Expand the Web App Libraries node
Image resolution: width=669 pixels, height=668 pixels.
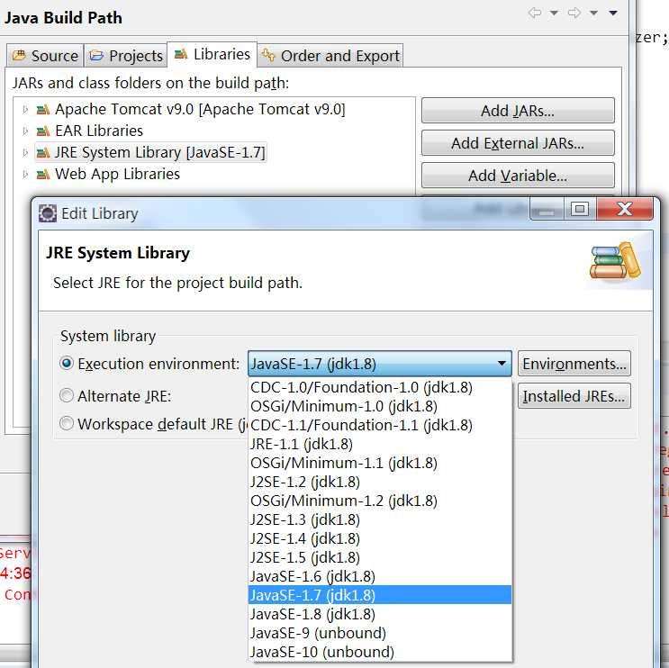tap(25, 174)
